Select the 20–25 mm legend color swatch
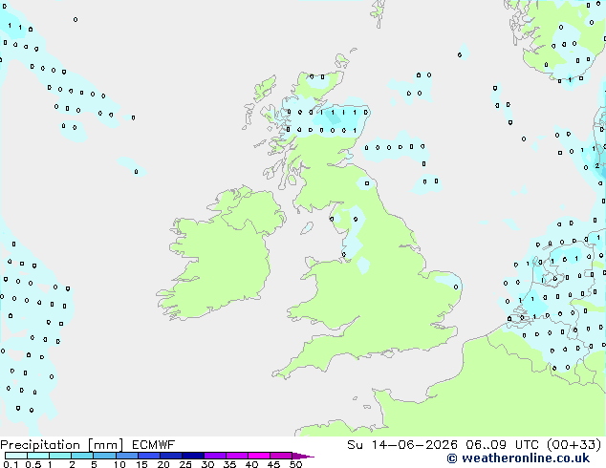The height and width of the screenshot is (468, 606). click(x=171, y=456)
